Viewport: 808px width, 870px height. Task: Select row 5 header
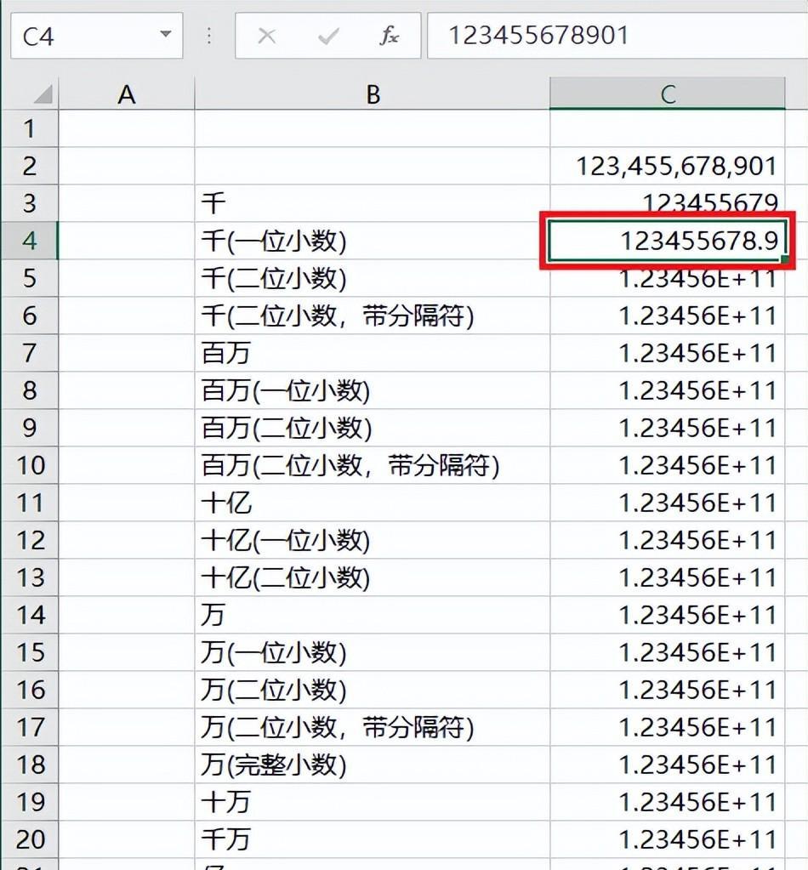click(30, 278)
